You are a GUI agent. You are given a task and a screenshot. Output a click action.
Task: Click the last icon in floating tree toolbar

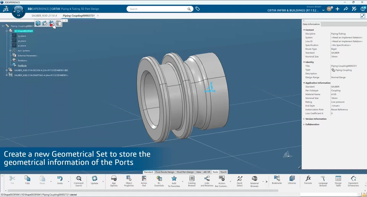point(58,23)
